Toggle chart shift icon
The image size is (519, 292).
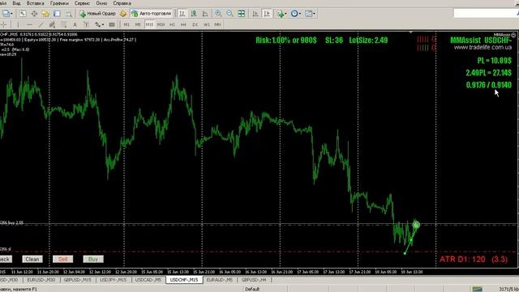(x=267, y=14)
